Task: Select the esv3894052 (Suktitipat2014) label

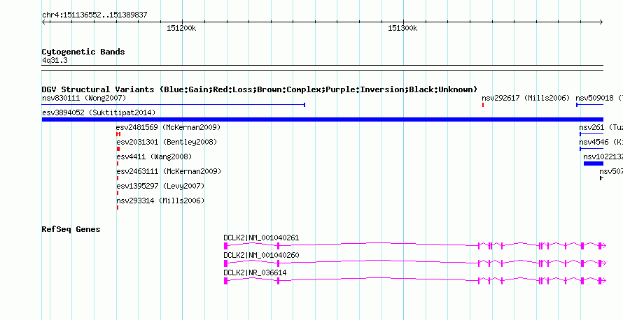Action: click(99, 112)
